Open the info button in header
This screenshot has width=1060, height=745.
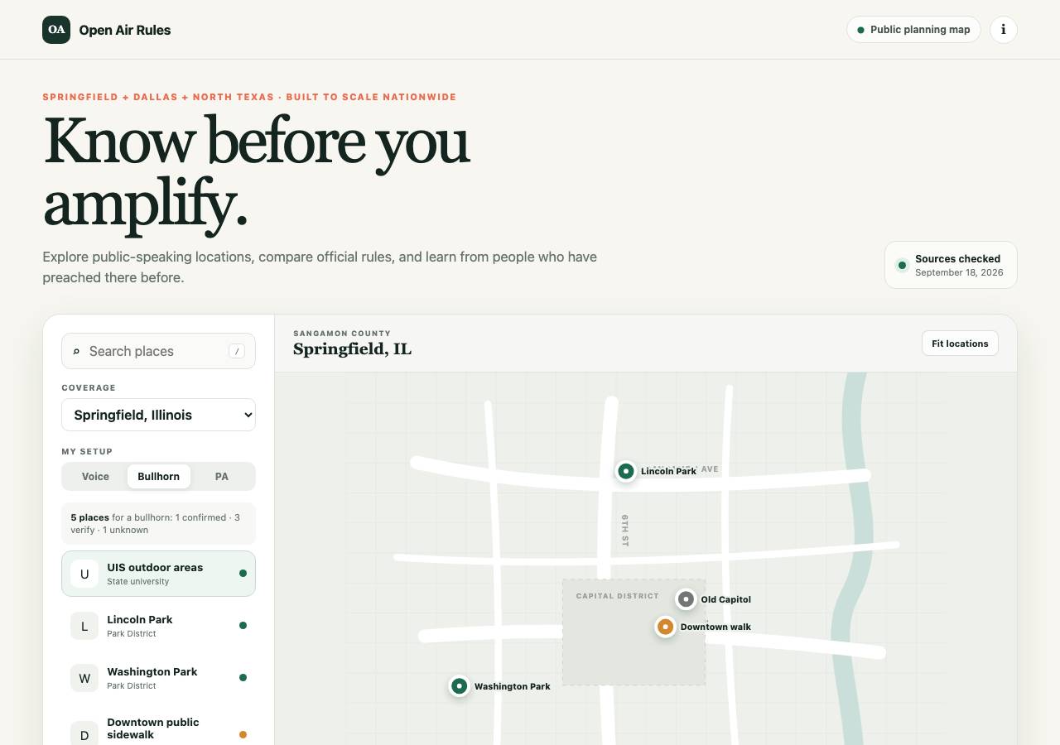coord(1004,30)
